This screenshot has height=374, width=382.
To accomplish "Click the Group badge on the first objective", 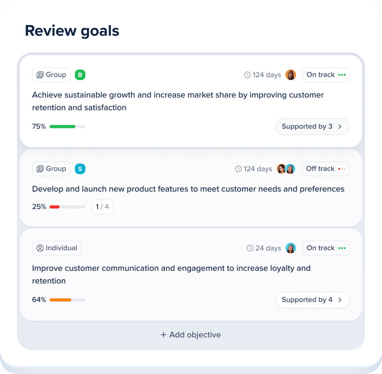I will coord(51,75).
